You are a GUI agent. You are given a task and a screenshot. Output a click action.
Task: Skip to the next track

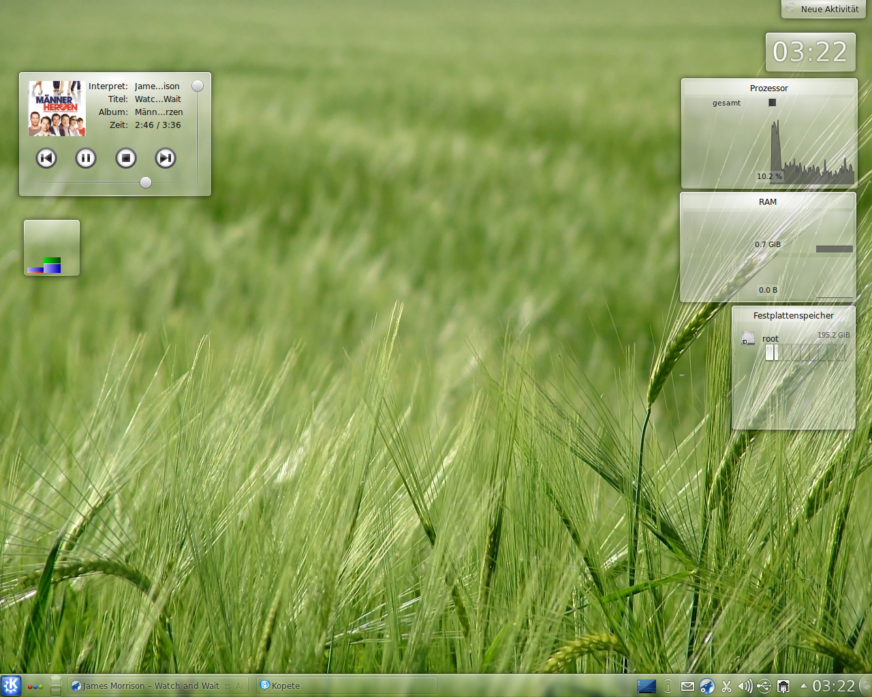(x=166, y=158)
